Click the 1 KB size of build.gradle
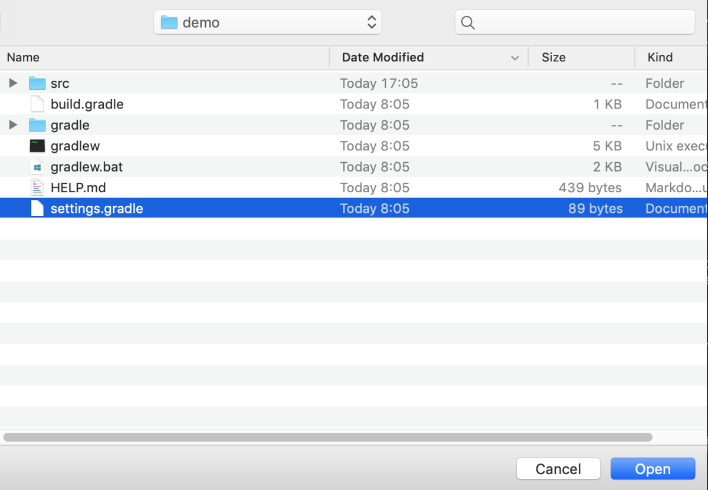The width and height of the screenshot is (708, 490). pyautogui.click(x=608, y=104)
